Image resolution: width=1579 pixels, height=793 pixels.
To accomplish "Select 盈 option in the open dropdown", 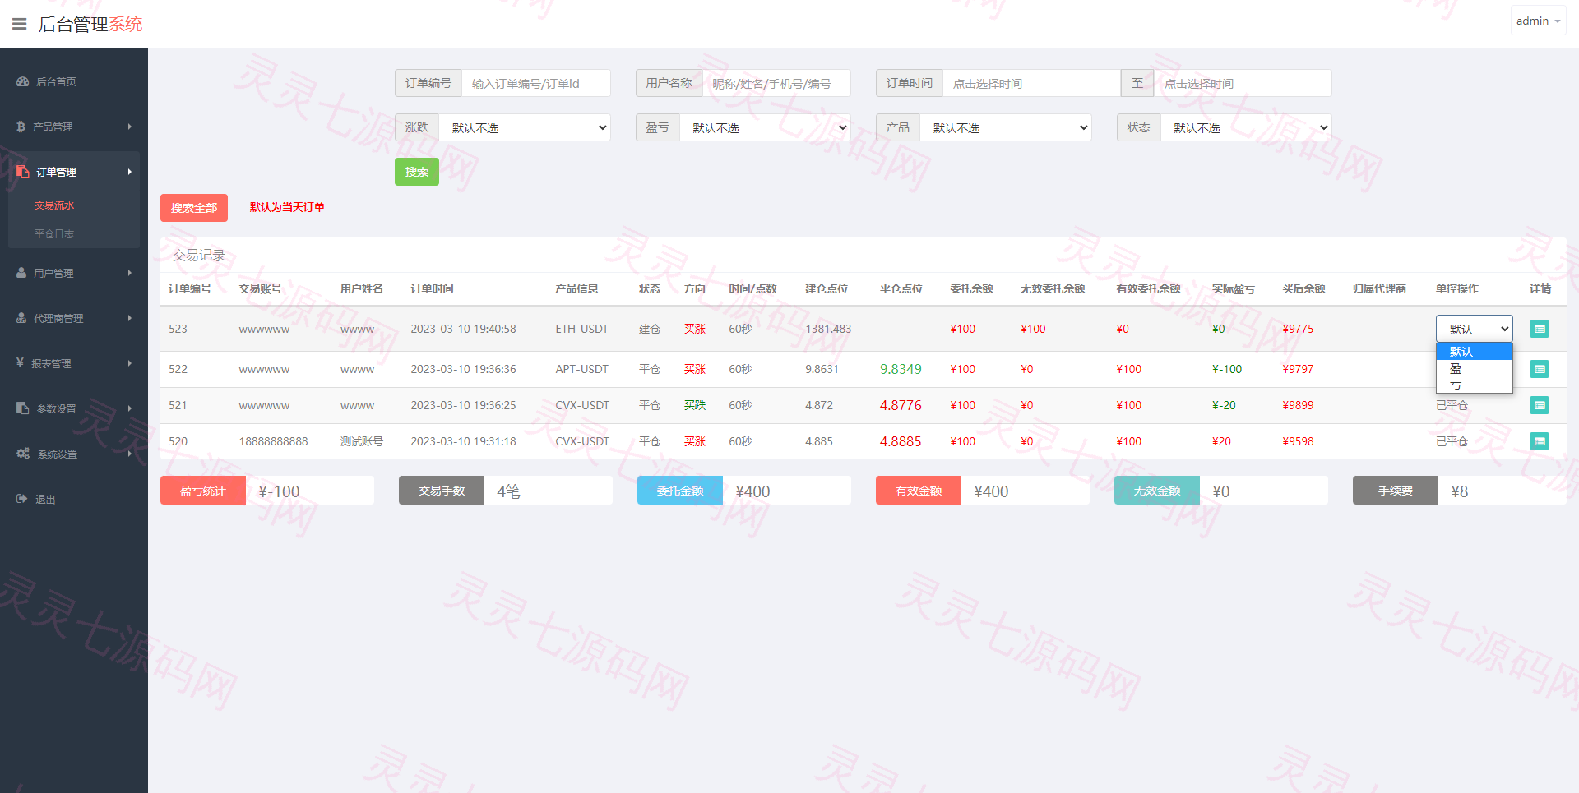I will click(x=1474, y=368).
